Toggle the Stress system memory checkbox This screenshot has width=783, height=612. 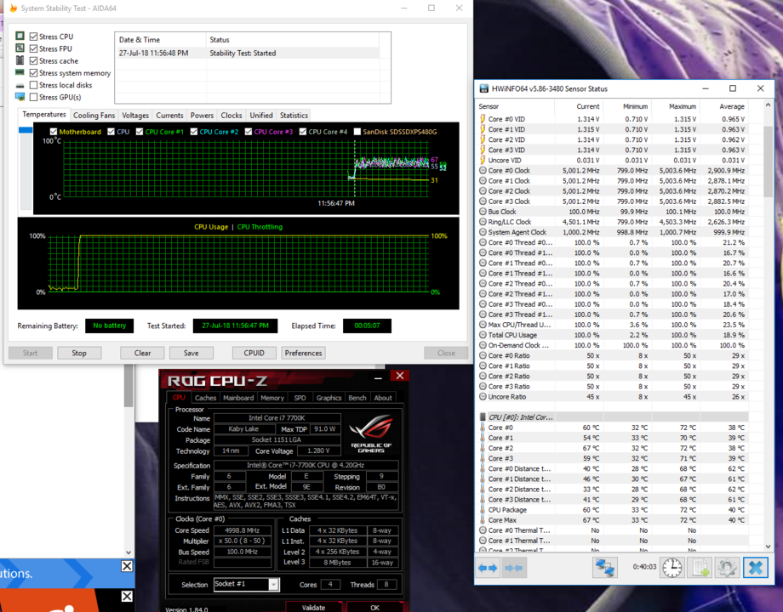[x=34, y=73]
